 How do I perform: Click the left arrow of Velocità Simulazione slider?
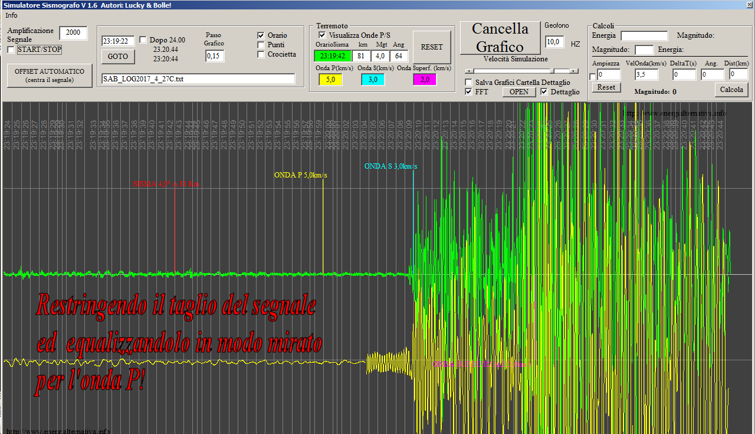(x=469, y=71)
